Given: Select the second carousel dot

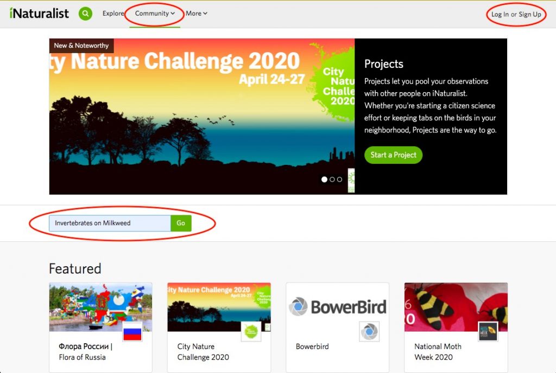Looking at the screenshot, I should click(332, 179).
